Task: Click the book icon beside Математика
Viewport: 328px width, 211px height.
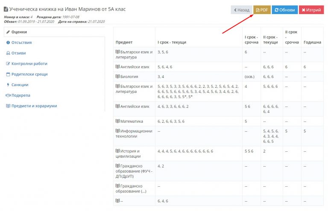Action: point(117,121)
